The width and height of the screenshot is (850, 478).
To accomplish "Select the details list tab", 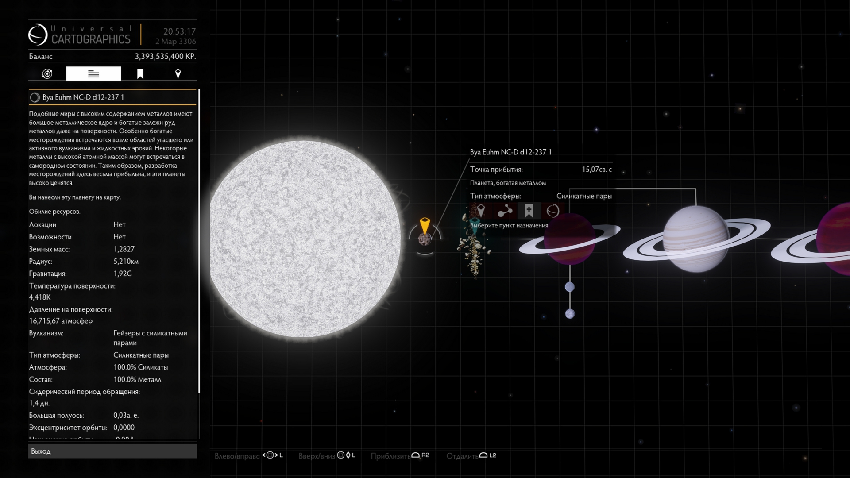I will tap(93, 74).
